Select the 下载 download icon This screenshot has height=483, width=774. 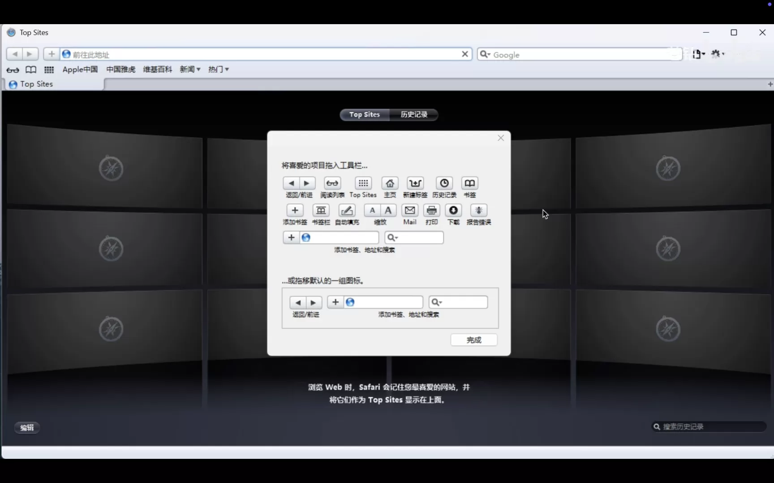(453, 210)
